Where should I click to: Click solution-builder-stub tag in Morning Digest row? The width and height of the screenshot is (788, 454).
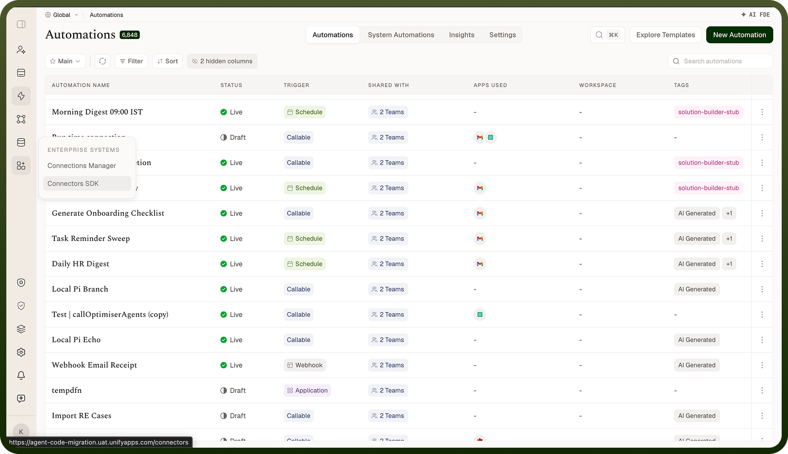pos(708,112)
